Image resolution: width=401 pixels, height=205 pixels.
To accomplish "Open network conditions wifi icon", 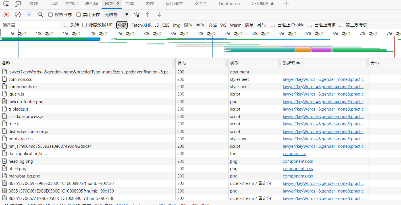I will [x=137, y=15].
